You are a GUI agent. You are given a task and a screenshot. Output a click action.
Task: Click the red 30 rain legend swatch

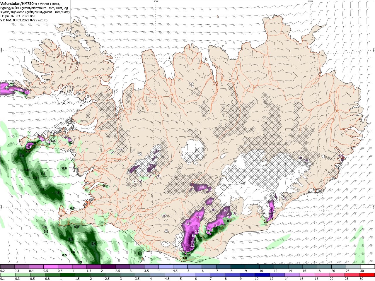367,275
